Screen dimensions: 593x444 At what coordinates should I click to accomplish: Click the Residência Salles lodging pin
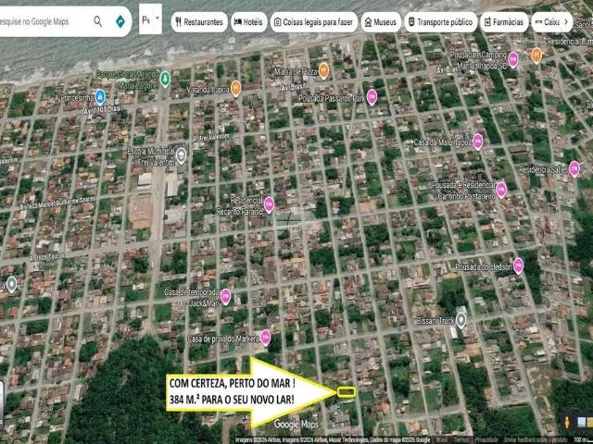(x=574, y=168)
